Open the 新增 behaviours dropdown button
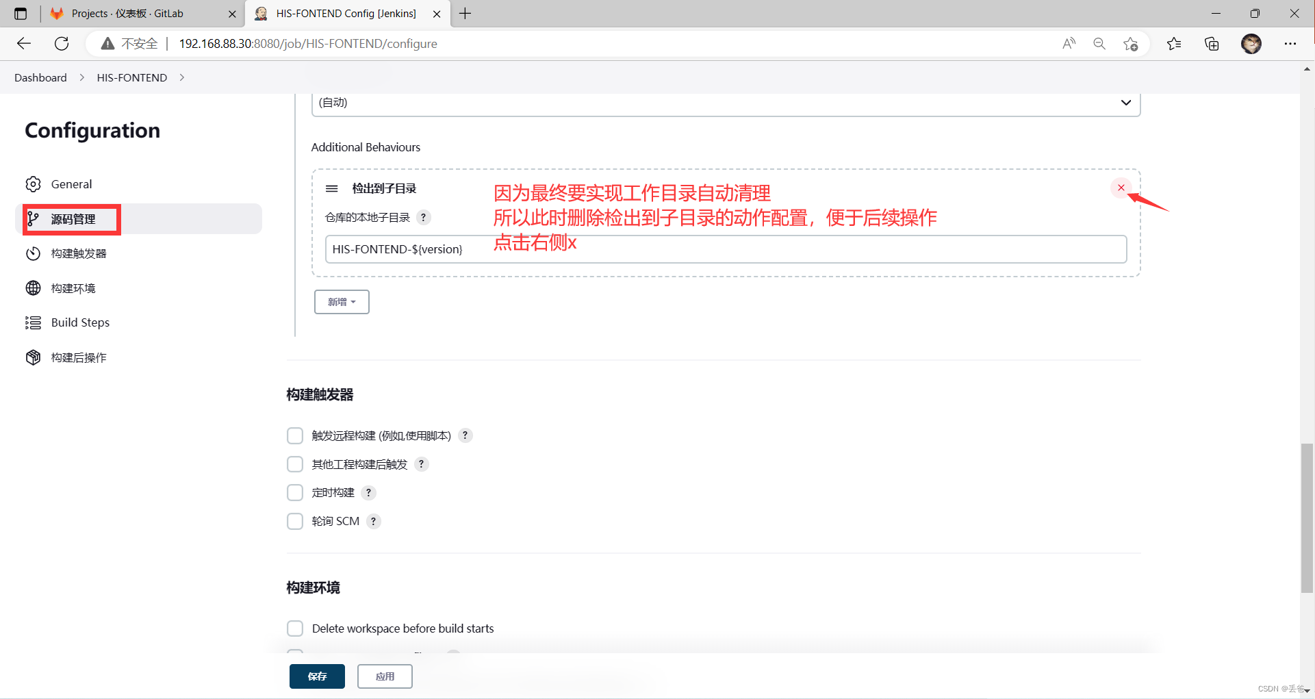1315x699 pixels. pos(342,302)
